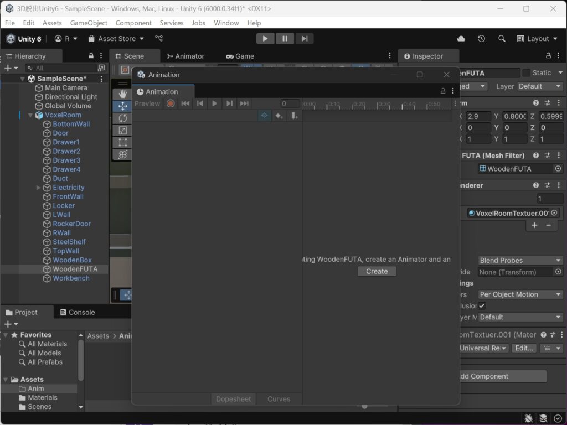Screen dimensions: 567x425
Task: Toggle the dynamic occlusion checkbox
Action: [482, 305]
